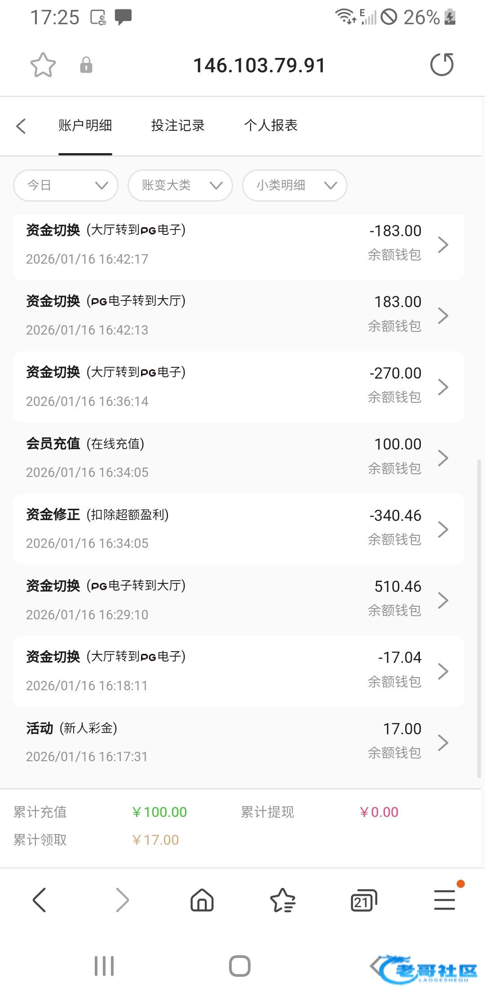
Task: Open the 会员充值 100.00 transaction details
Action: coord(238,458)
